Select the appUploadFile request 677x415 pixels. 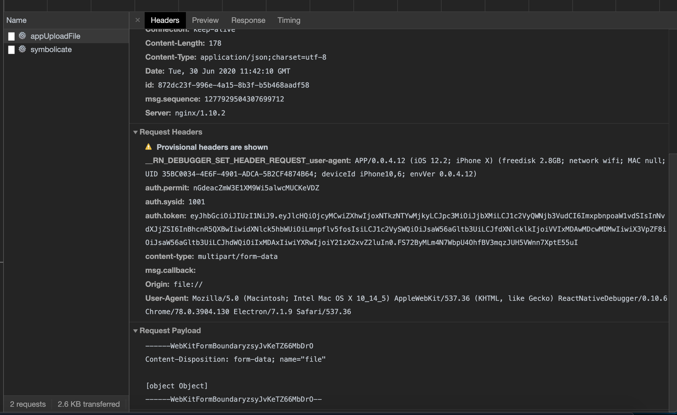(56, 36)
